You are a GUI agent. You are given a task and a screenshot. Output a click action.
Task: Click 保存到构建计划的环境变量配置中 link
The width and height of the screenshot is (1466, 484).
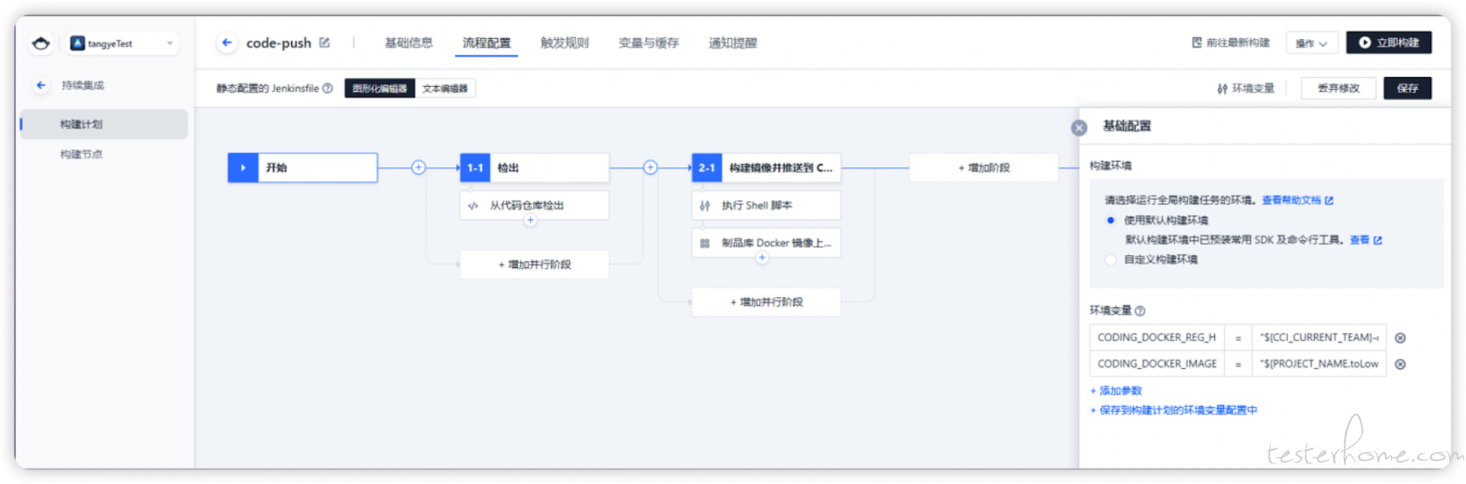1174,410
